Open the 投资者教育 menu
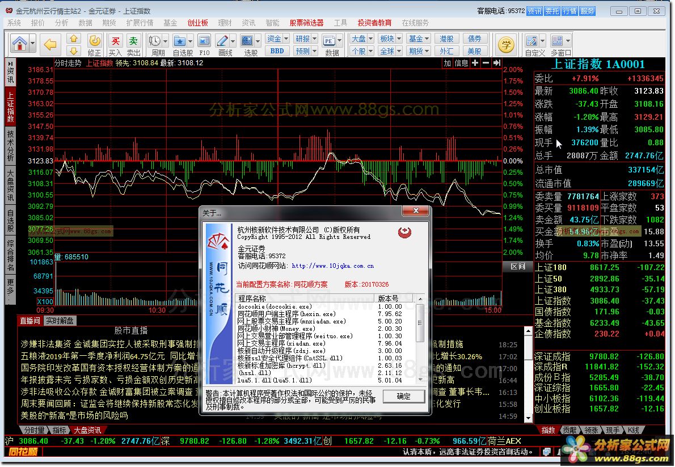Image resolution: width=675 pixels, height=467 pixels. (374, 23)
